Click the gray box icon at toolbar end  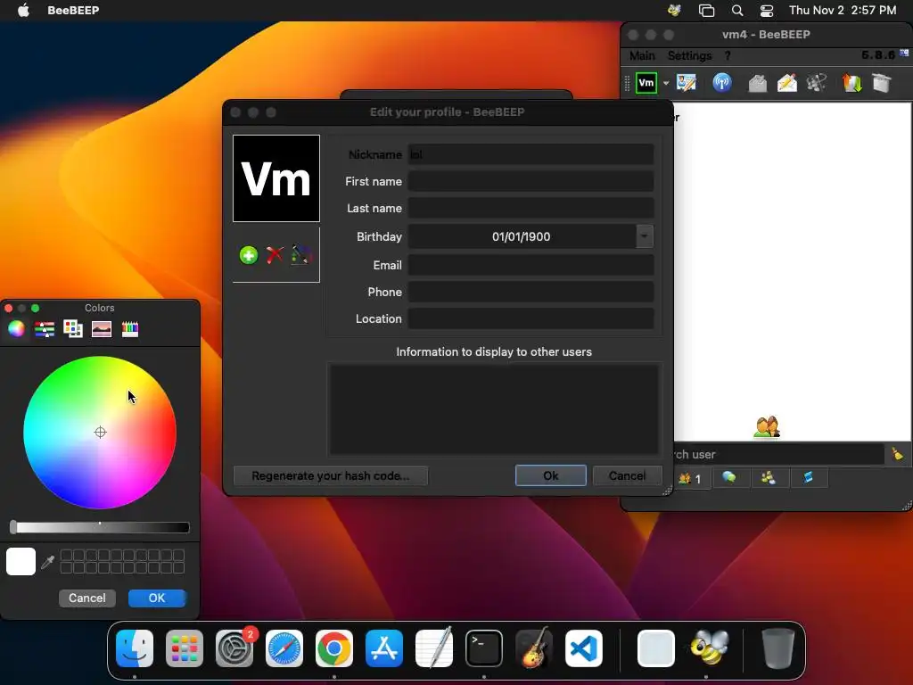pyautogui.click(x=882, y=83)
